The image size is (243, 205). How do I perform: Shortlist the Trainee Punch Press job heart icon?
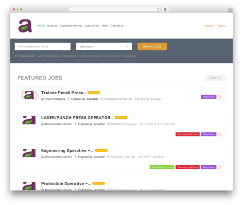coord(220,97)
